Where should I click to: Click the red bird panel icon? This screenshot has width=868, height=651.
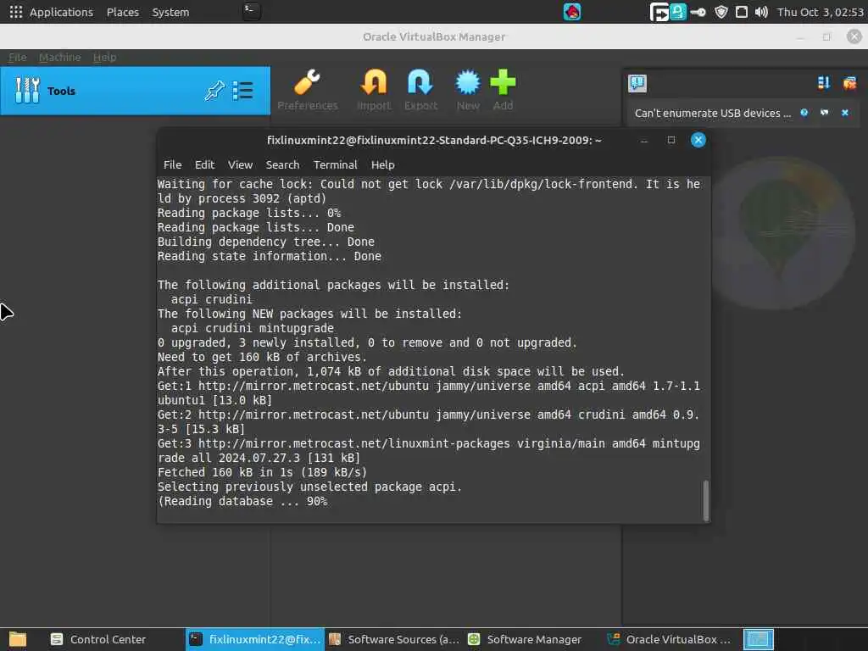(572, 12)
